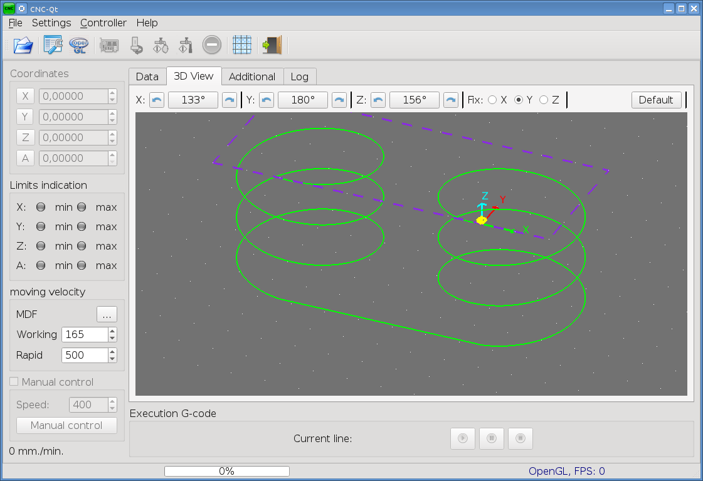The image size is (703, 481).
Task: Click the spindle with bottle toolbar icon
Action: [x=186, y=45]
